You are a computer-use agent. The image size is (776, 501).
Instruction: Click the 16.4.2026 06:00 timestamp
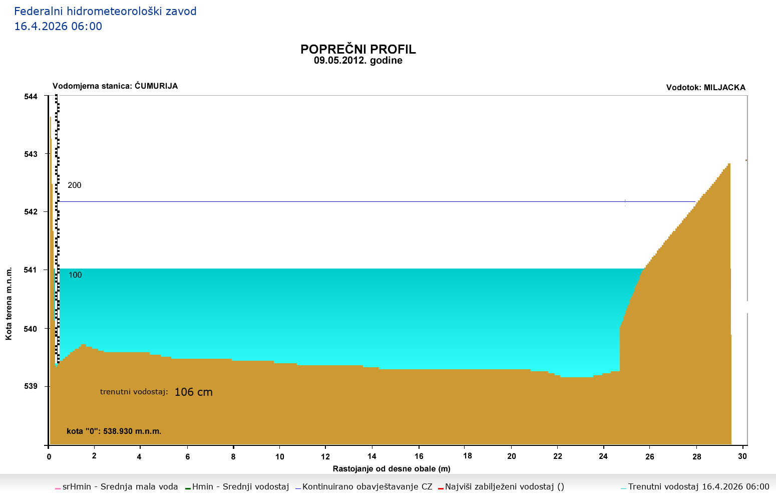[58, 27]
